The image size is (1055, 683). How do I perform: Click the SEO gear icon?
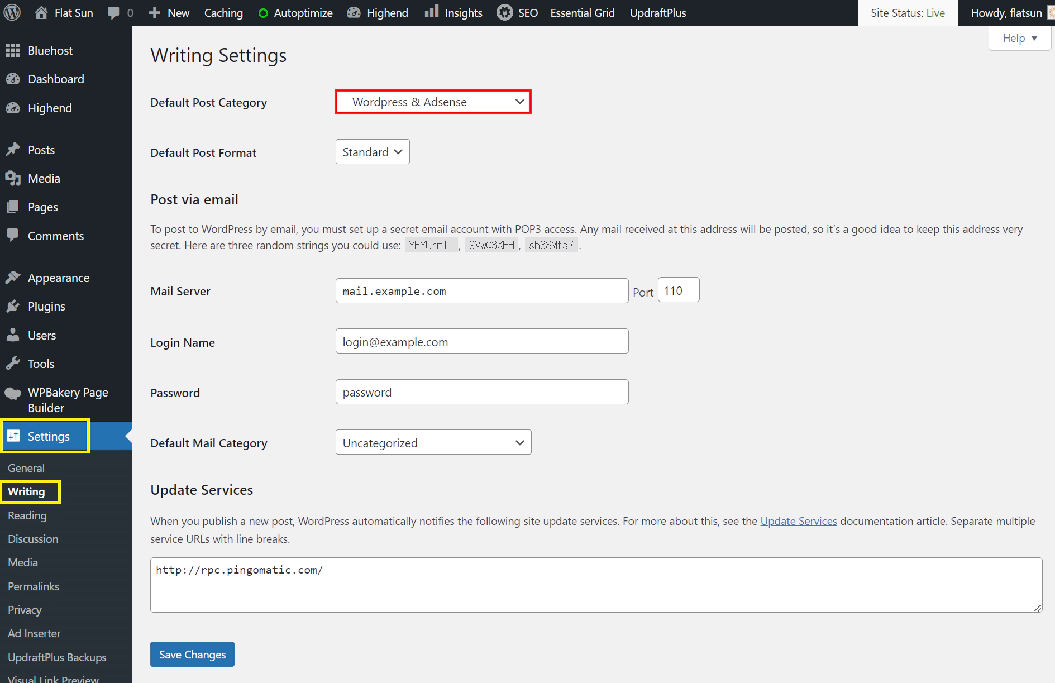(505, 12)
